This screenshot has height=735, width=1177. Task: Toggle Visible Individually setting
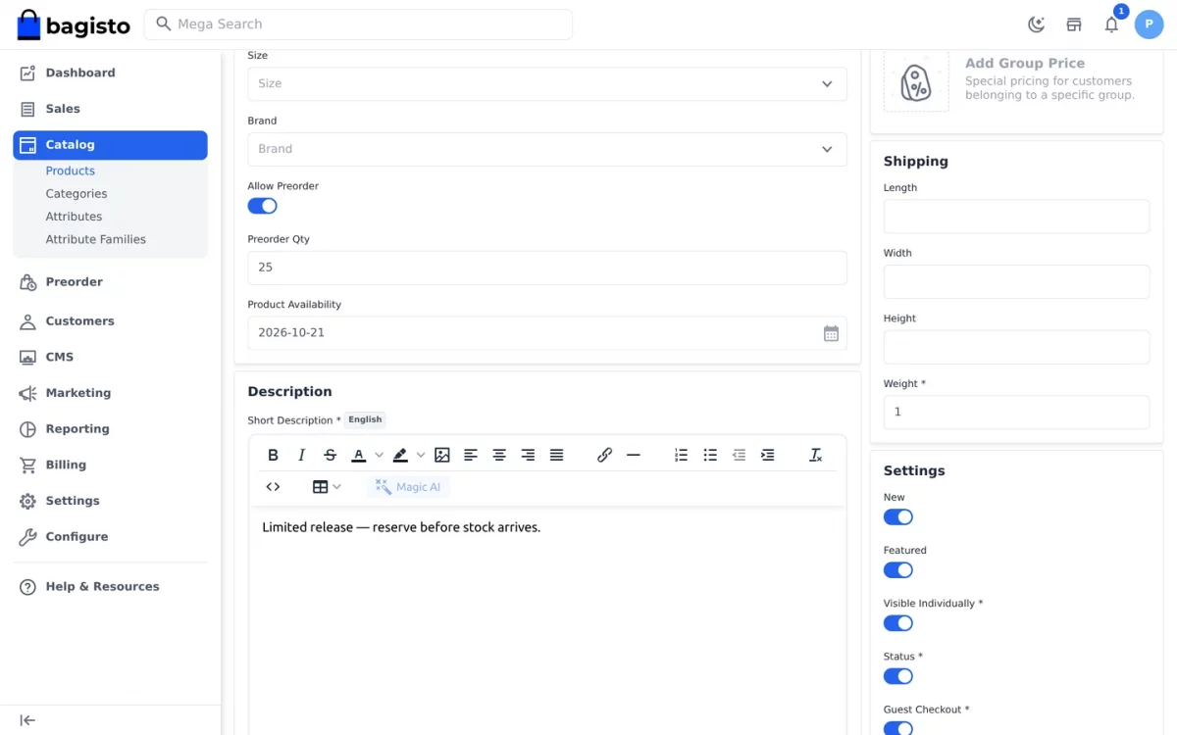898,623
